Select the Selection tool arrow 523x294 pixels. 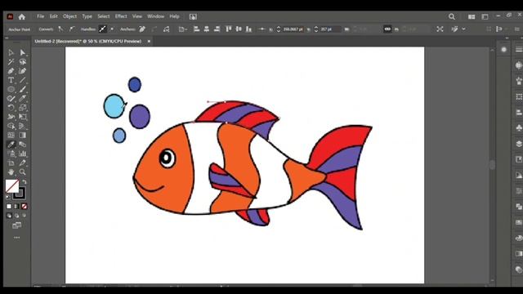(x=11, y=52)
